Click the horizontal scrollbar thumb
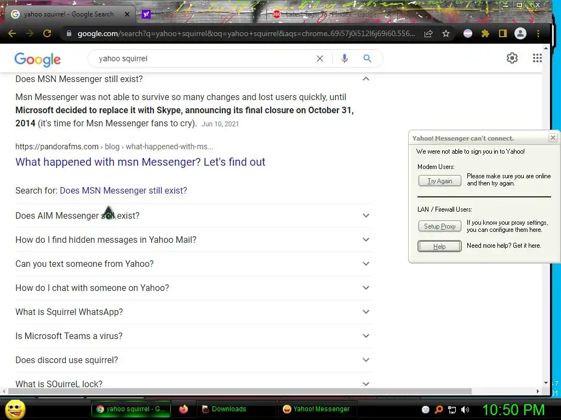 point(240,392)
